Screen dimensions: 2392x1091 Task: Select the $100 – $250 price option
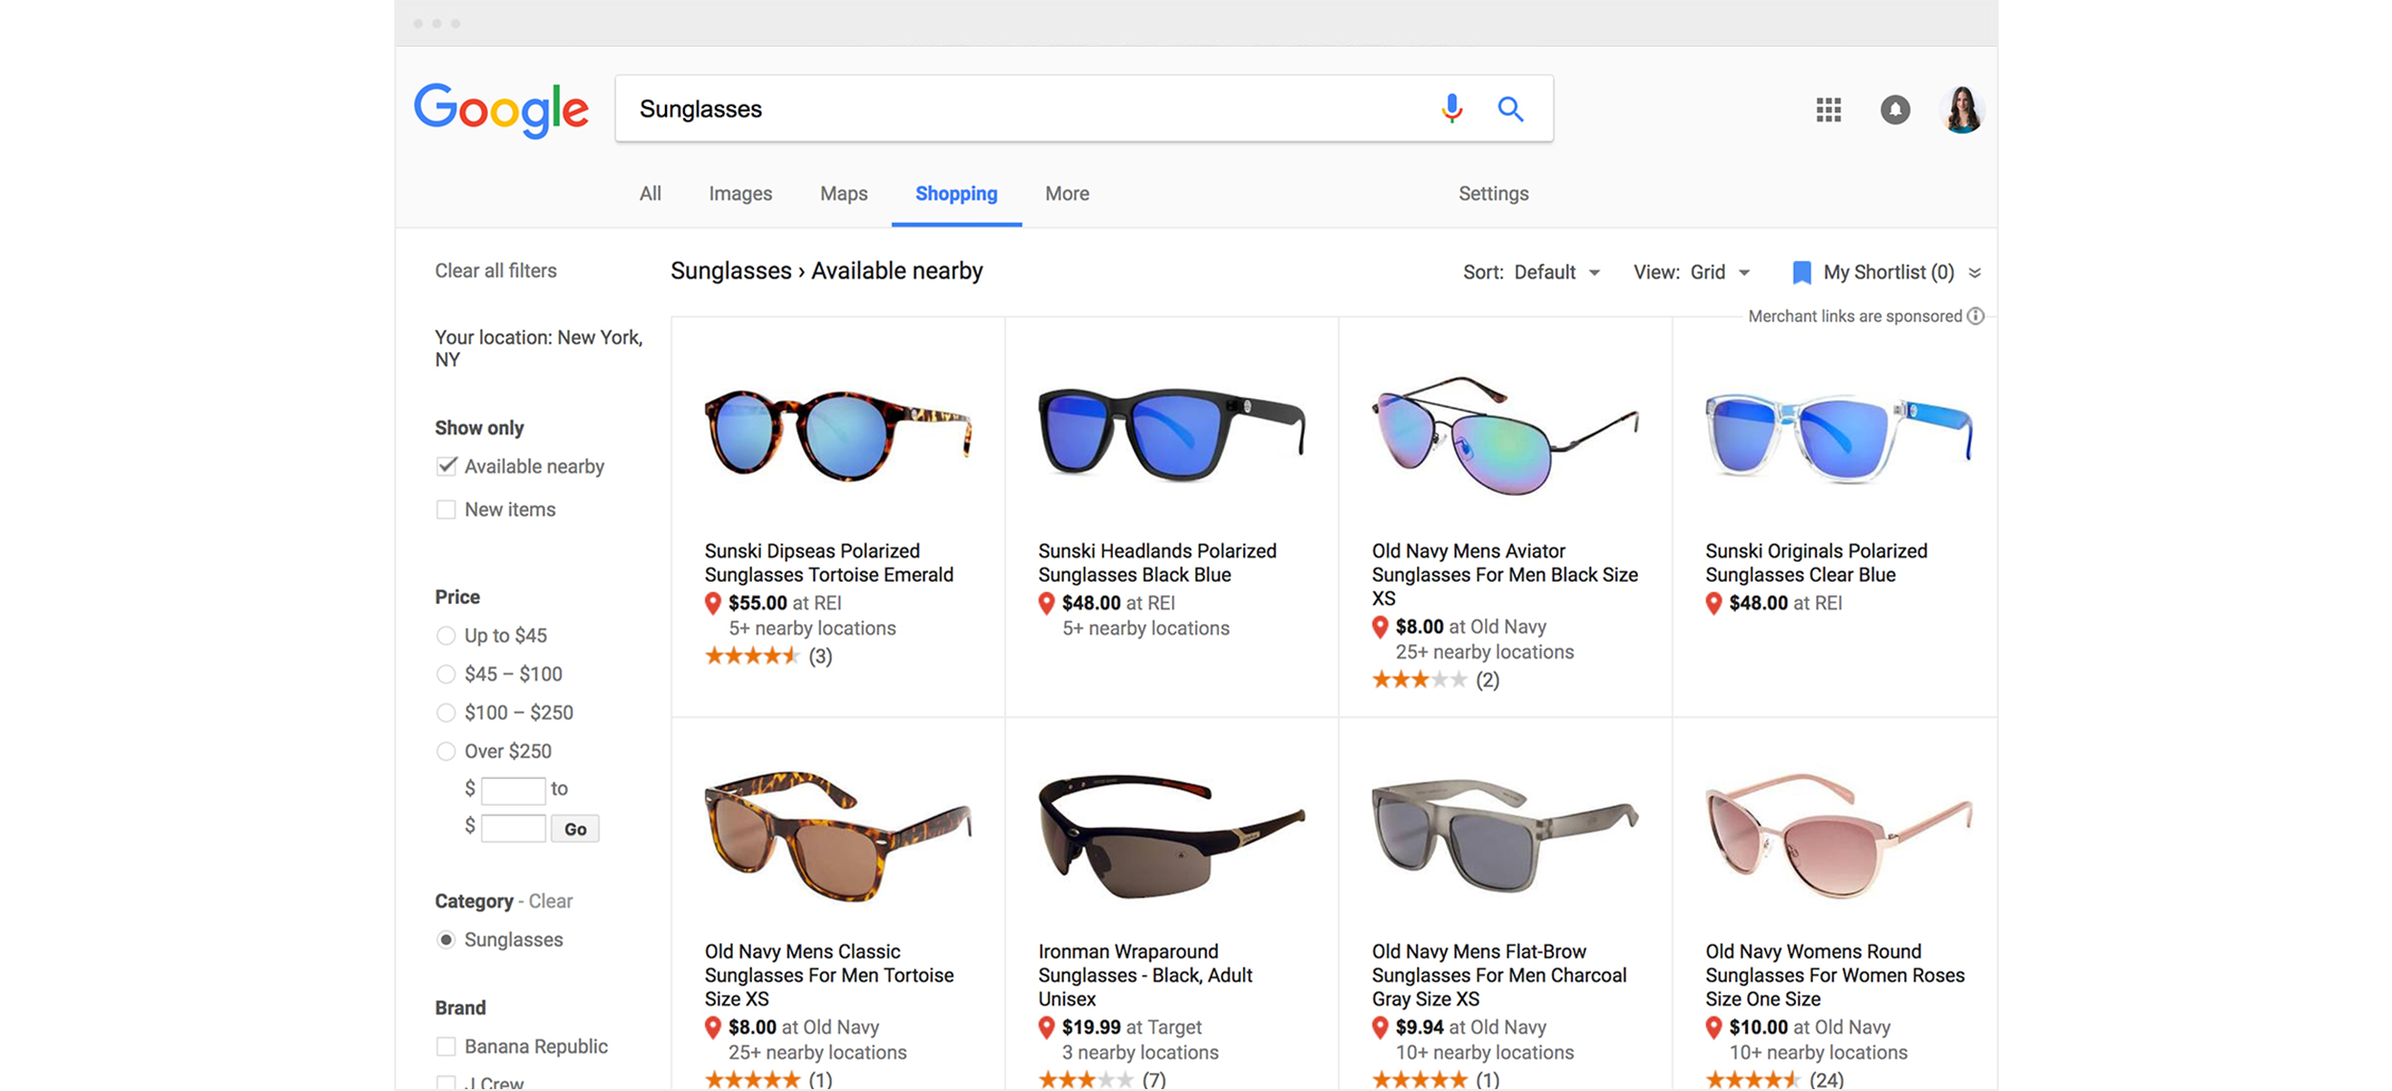pos(445,712)
